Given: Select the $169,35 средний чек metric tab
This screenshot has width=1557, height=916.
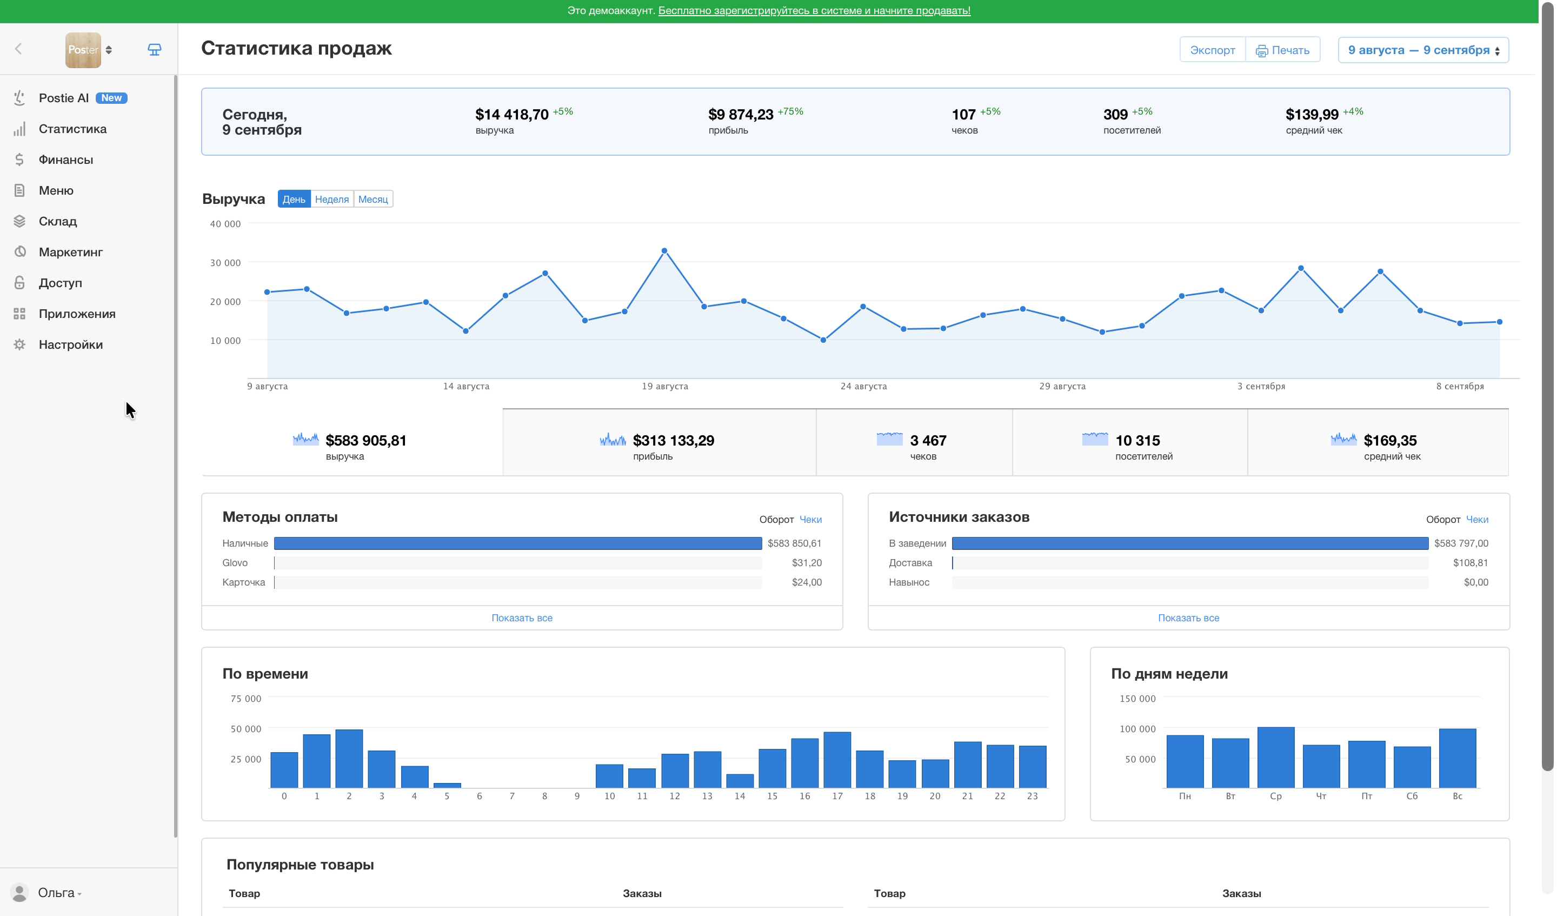Looking at the screenshot, I should (1378, 442).
